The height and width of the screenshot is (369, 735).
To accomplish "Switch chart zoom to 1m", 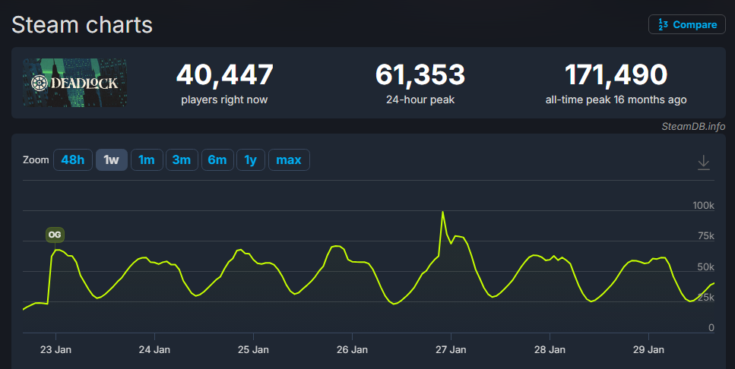I will (x=147, y=159).
